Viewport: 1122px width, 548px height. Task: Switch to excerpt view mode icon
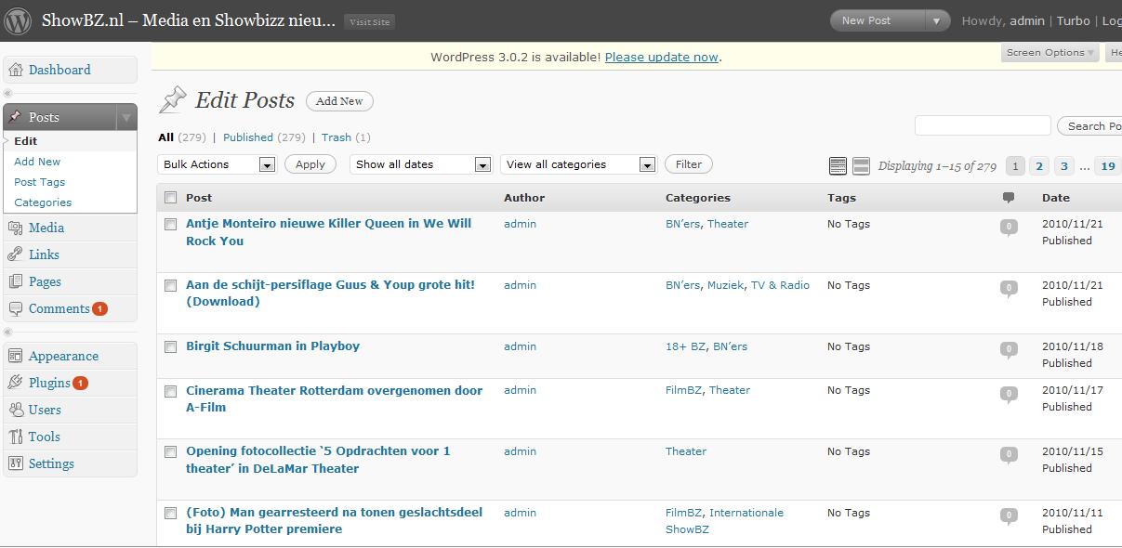coord(862,165)
